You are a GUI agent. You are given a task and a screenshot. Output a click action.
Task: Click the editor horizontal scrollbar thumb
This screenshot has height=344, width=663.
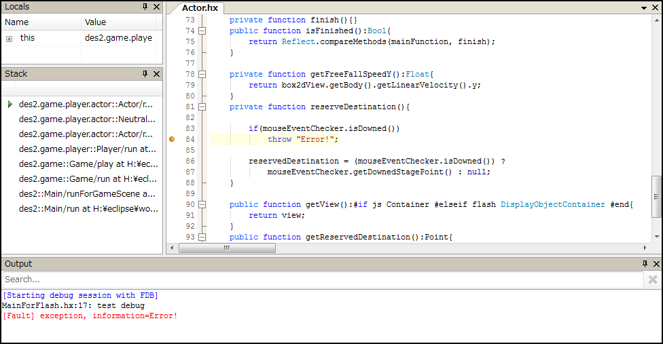tap(227, 248)
